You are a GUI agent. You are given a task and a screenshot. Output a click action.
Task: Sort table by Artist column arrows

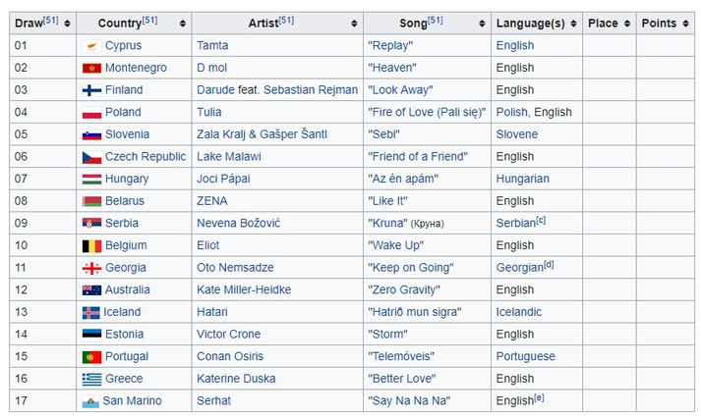(x=354, y=24)
